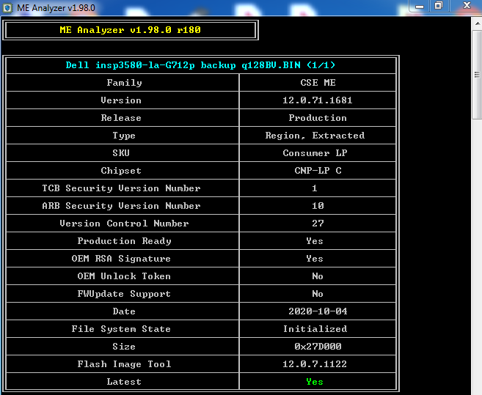
Task: Click the FWUpdate Support label
Action: click(x=124, y=294)
